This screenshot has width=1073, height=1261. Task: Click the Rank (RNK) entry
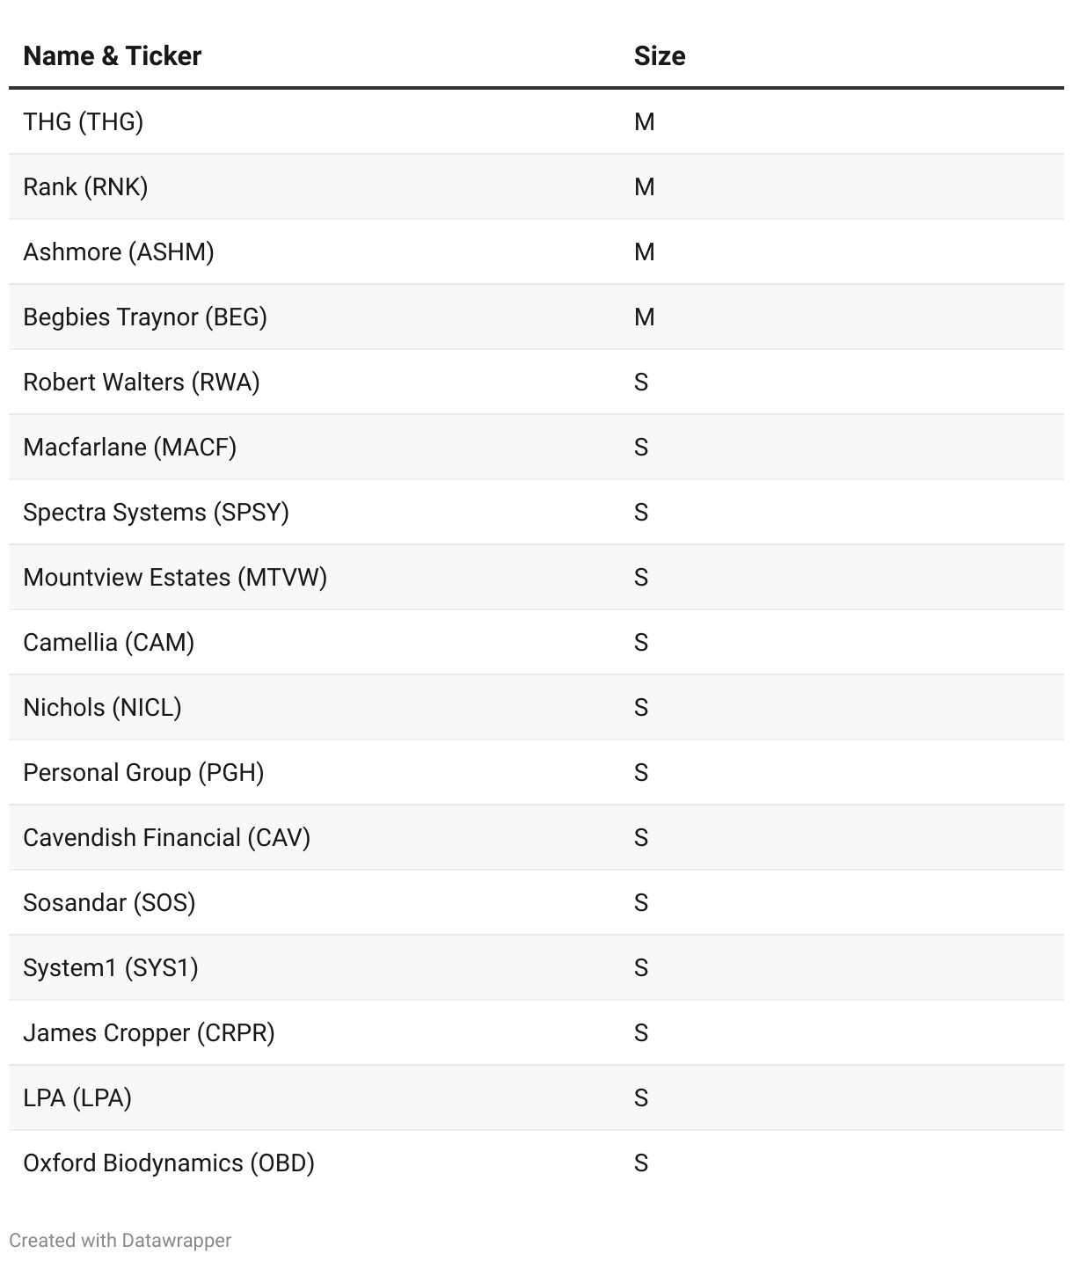(x=85, y=186)
